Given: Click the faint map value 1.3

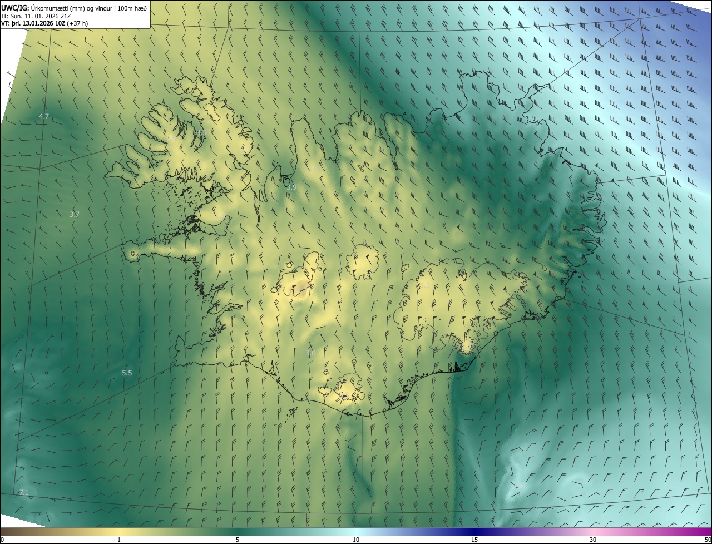Looking at the screenshot, I should [425, 285].
